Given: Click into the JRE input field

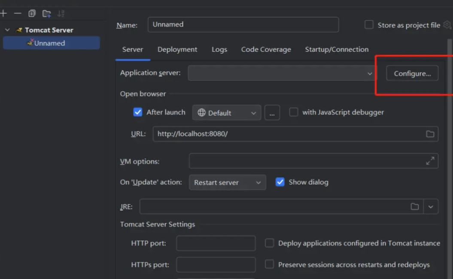Looking at the screenshot, I should tap(282, 207).
